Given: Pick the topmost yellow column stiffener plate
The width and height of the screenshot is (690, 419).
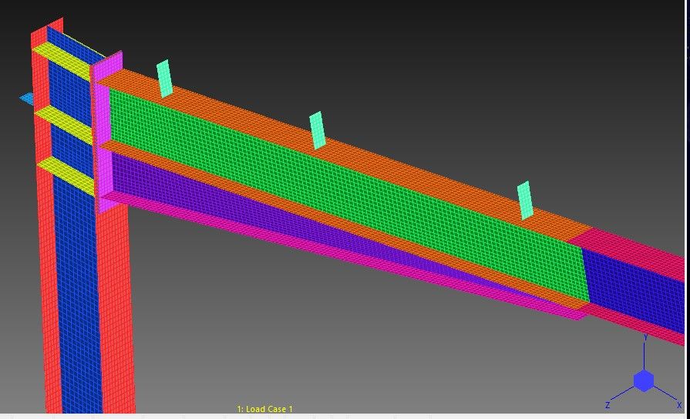Looking at the screenshot, I should (x=64, y=59).
